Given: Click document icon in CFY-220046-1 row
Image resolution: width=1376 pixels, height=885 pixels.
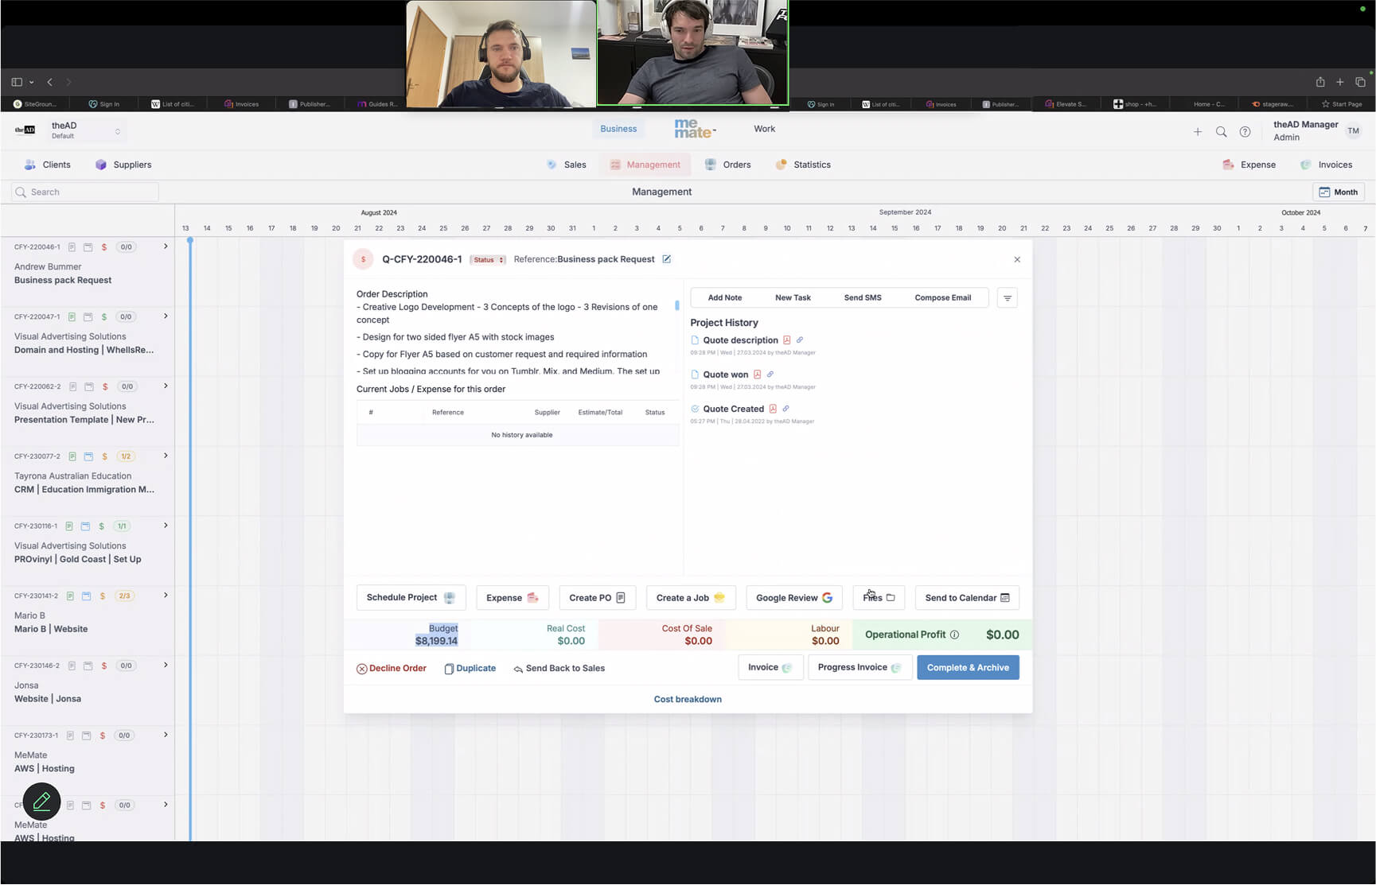Looking at the screenshot, I should (72, 247).
